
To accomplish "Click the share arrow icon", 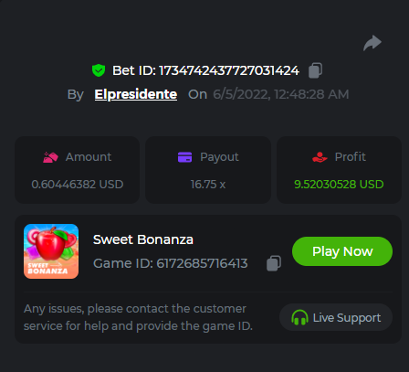I will pyautogui.click(x=372, y=43).
